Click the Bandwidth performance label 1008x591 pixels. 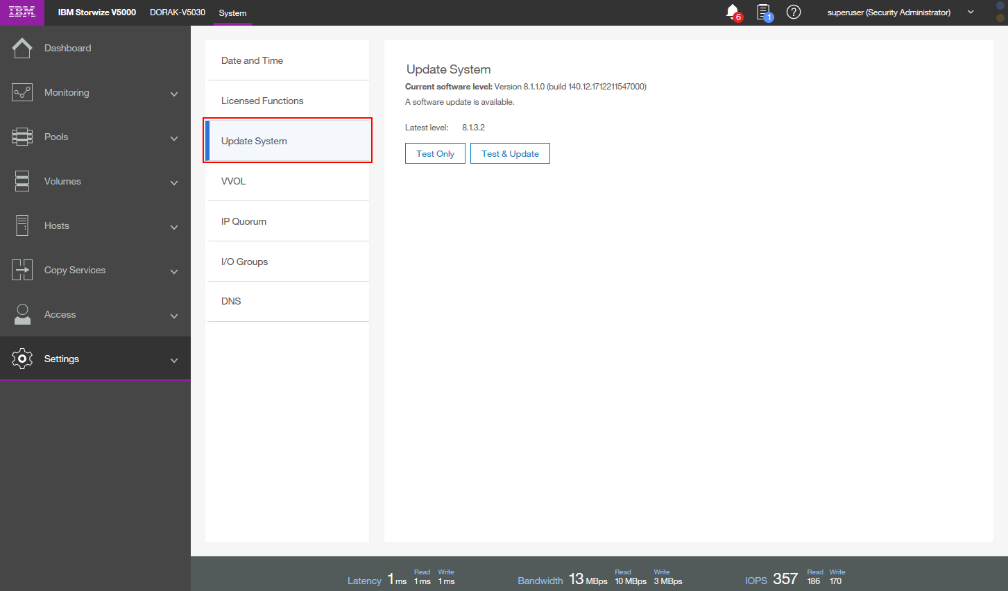(x=540, y=581)
